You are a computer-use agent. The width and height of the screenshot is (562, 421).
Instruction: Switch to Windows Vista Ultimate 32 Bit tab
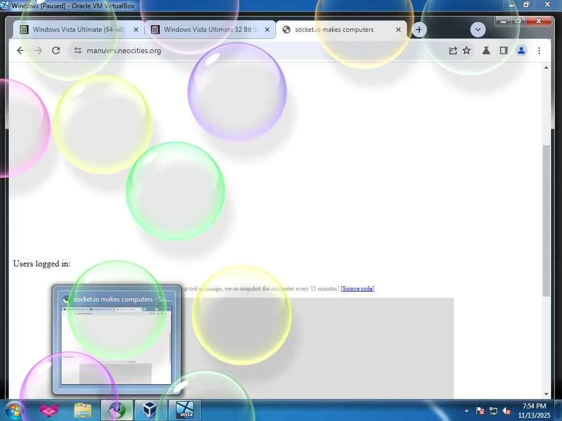tap(210, 30)
